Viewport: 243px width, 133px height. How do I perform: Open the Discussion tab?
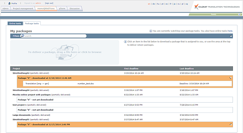pyautogui.click(x=75, y=9)
